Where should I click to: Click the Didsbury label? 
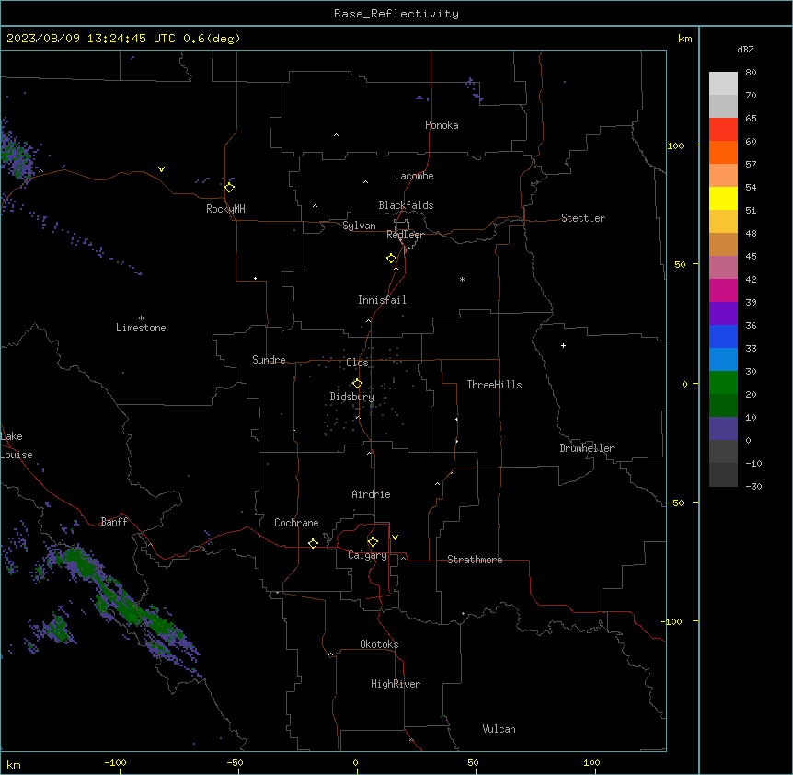tap(352, 397)
